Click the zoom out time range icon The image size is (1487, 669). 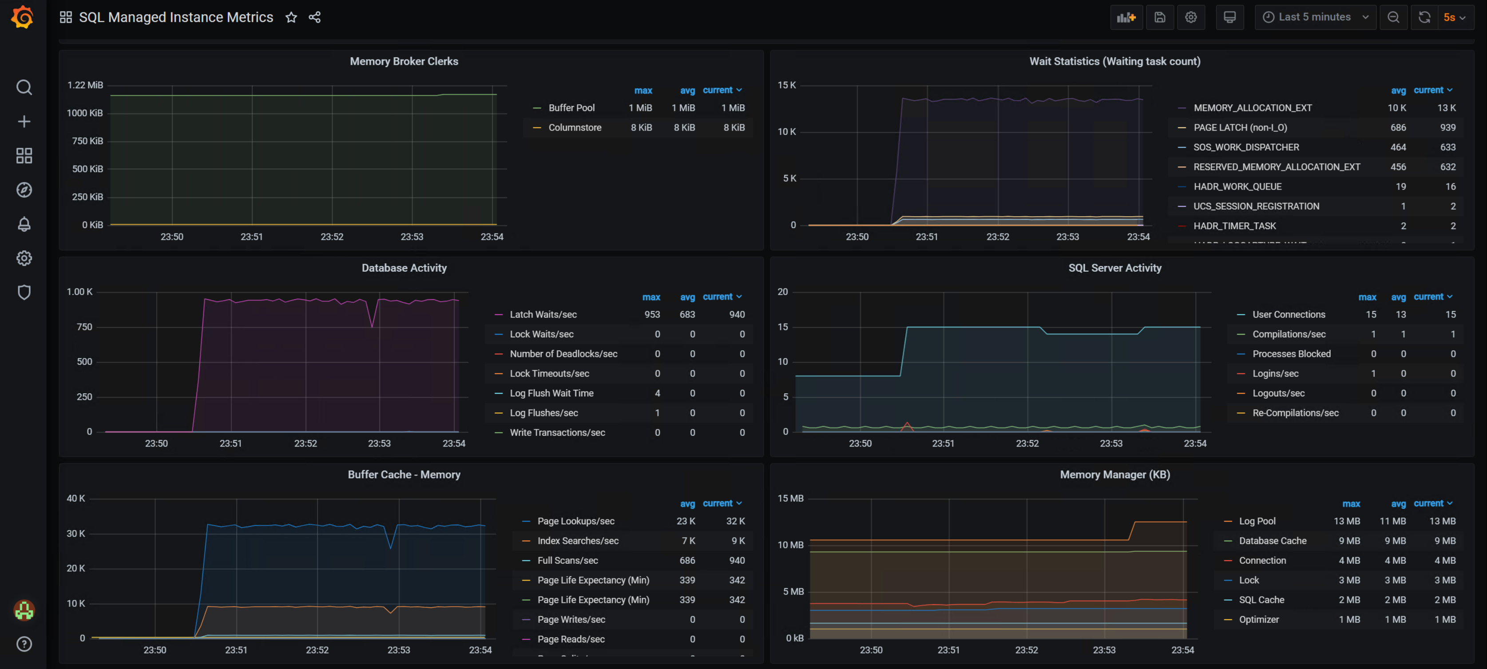(1393, 17)
